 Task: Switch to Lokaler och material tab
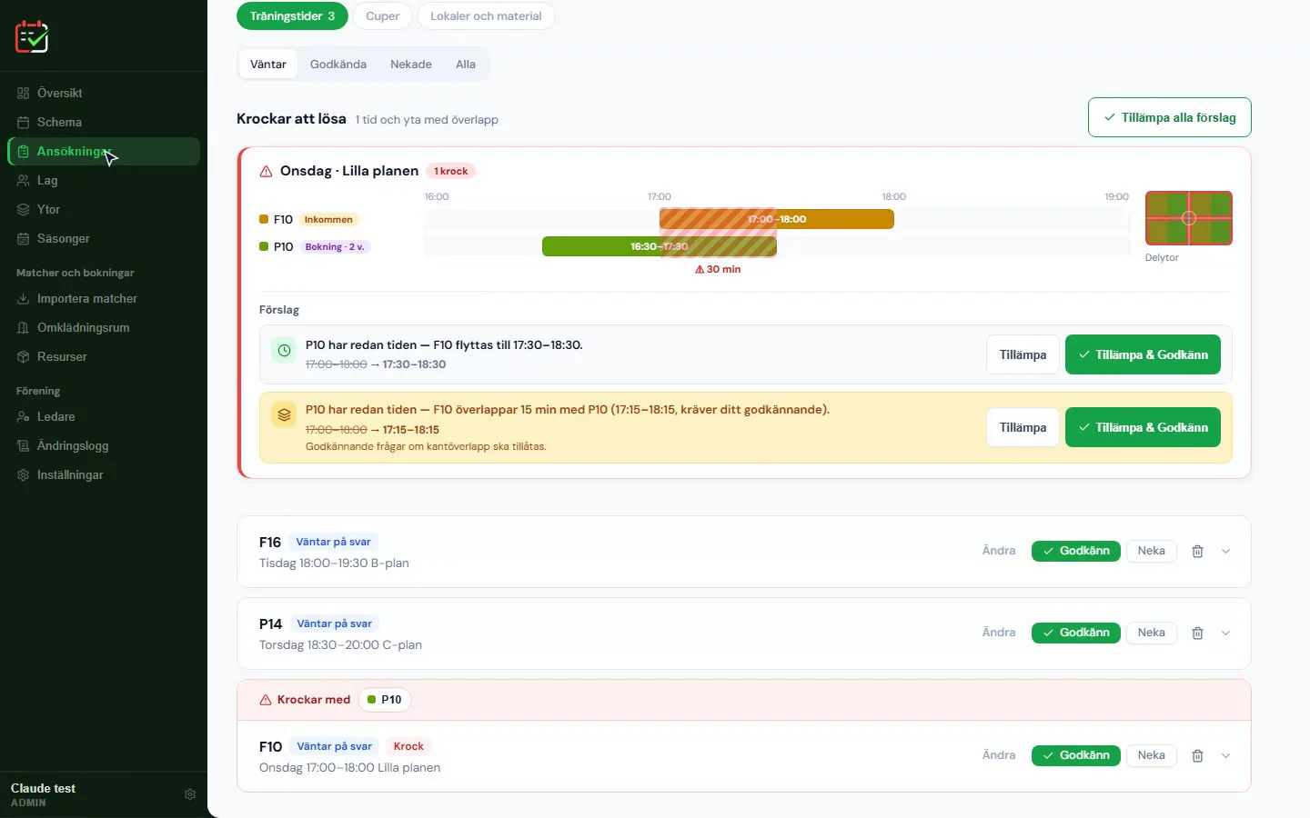coord(486,16)
